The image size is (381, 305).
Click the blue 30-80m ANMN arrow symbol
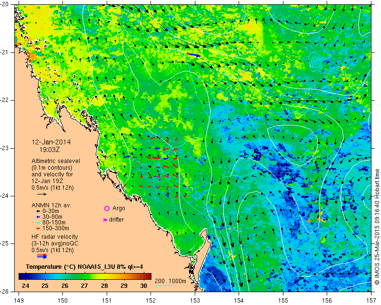pos(38,217)
